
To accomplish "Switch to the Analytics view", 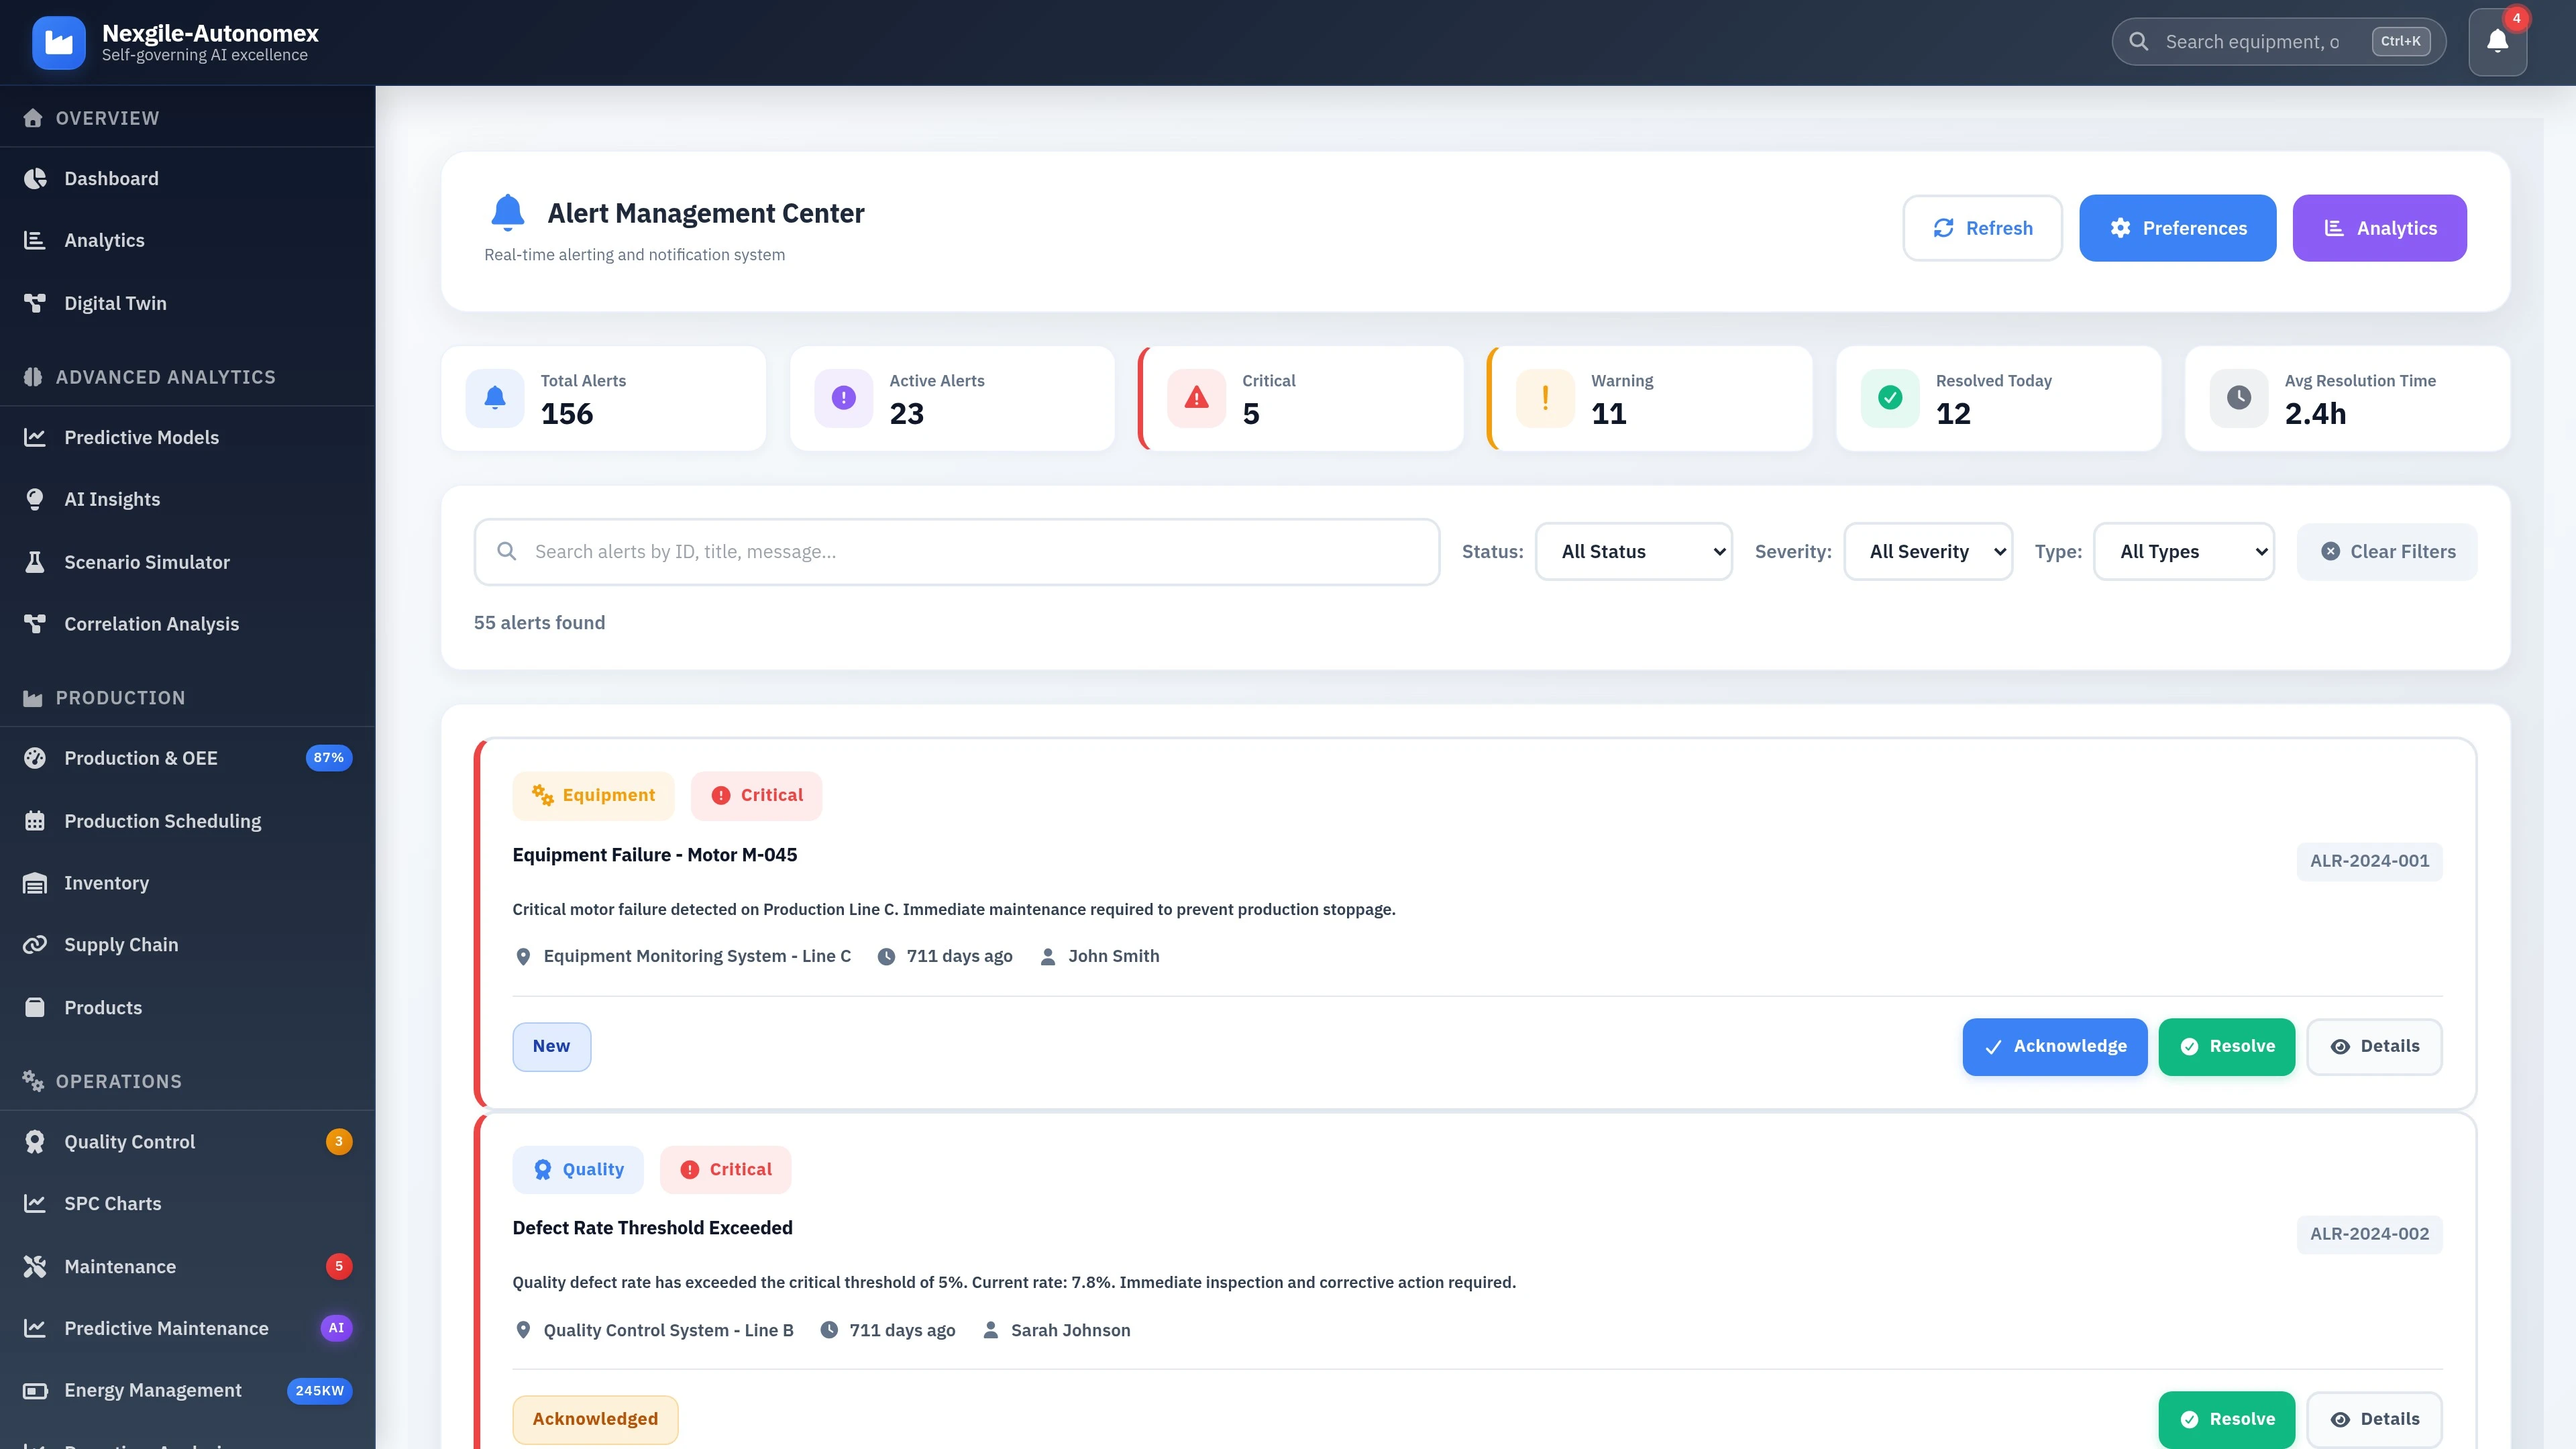I will [x=2379, y=227].
